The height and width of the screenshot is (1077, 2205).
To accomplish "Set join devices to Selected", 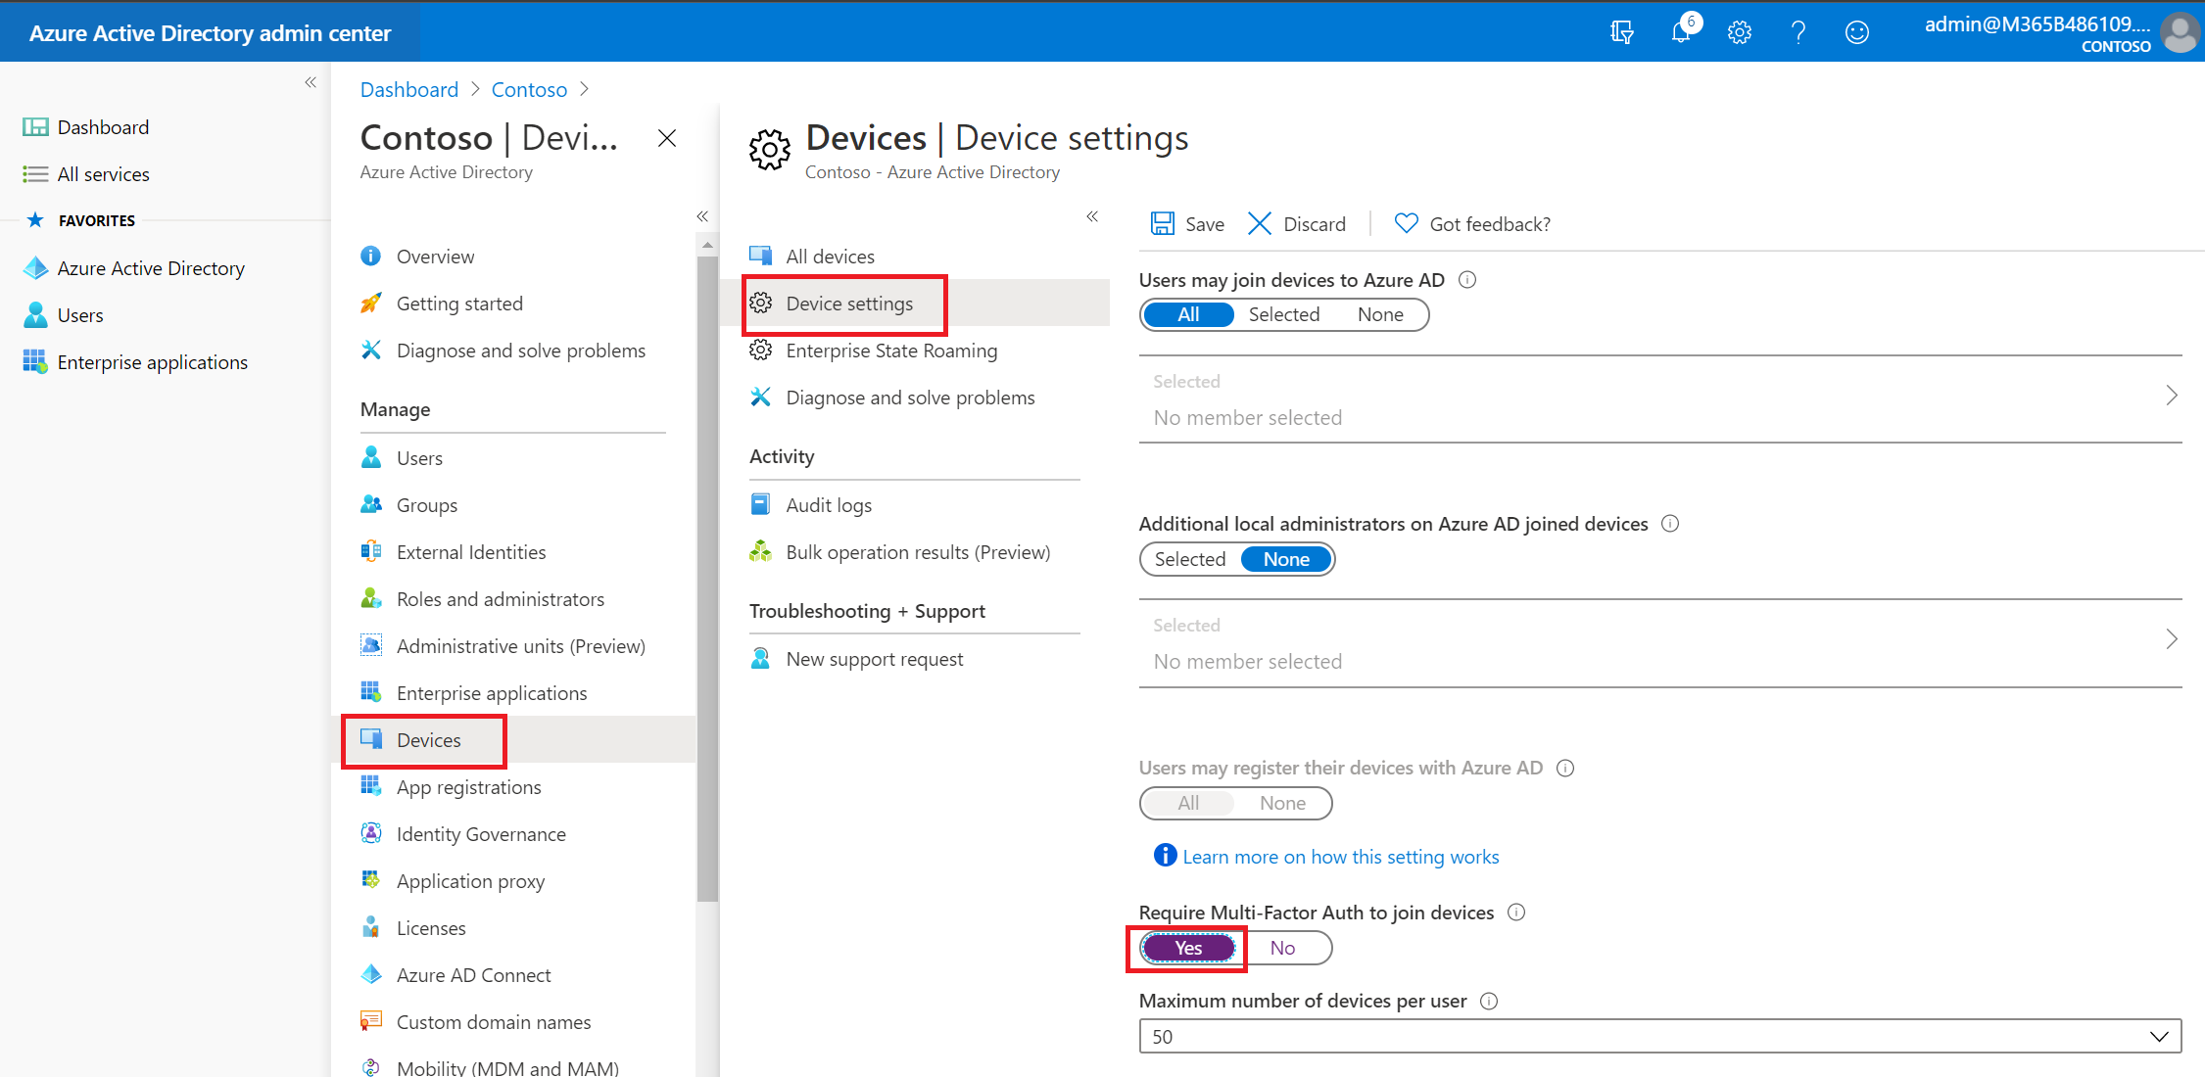I will pos(1284,314).
